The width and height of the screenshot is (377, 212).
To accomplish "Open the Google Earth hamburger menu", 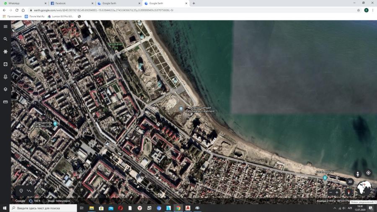I will 5,26.
